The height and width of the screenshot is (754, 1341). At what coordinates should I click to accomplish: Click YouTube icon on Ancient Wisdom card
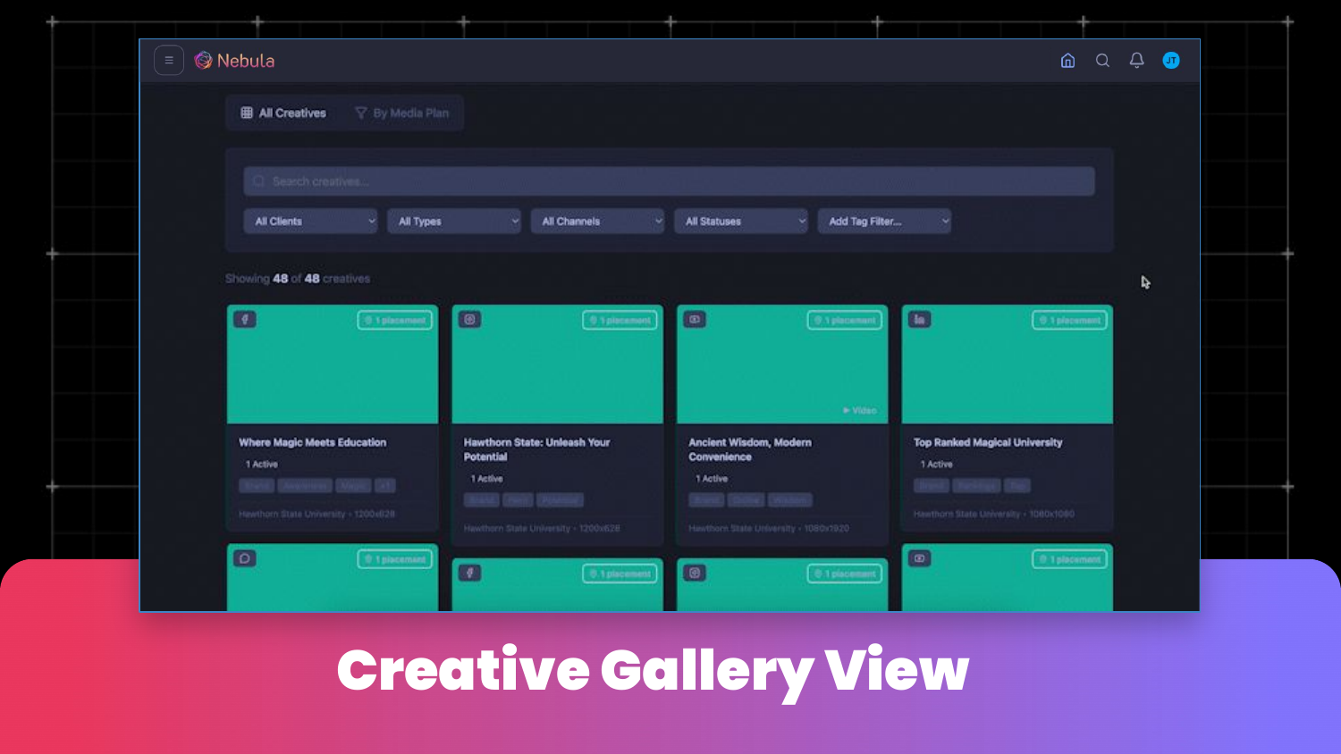[x=695, y=320]
